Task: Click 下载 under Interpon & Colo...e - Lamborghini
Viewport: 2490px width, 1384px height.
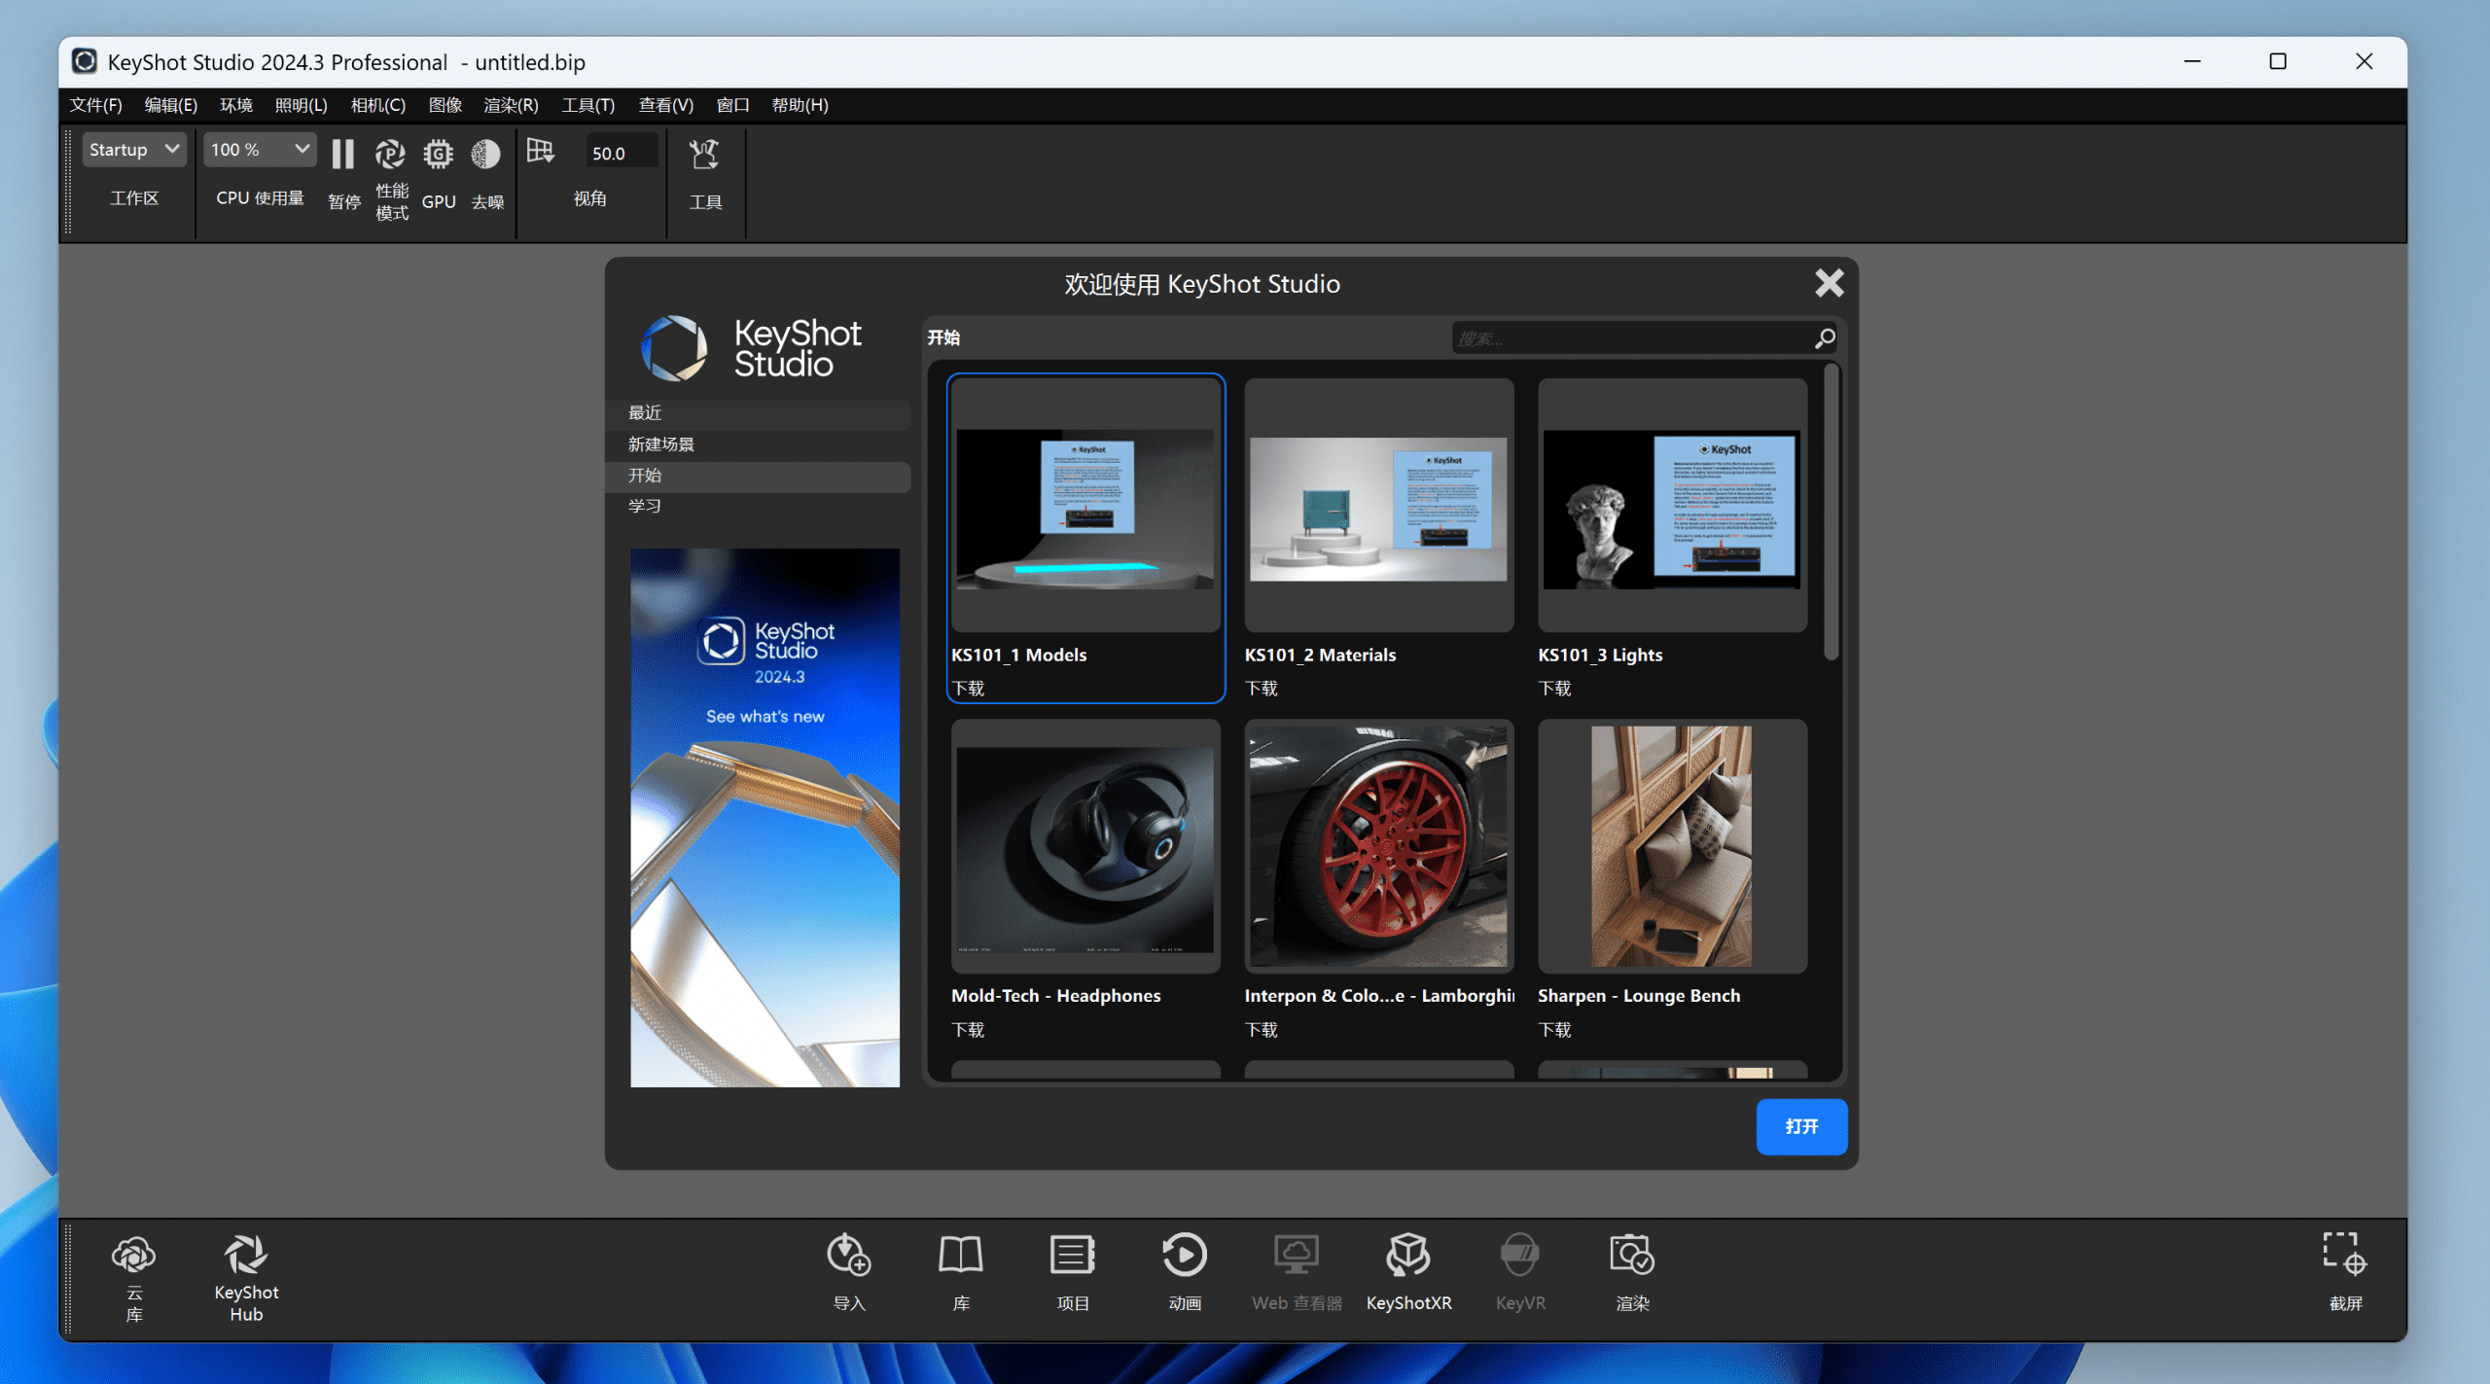Action: 1262,1029
